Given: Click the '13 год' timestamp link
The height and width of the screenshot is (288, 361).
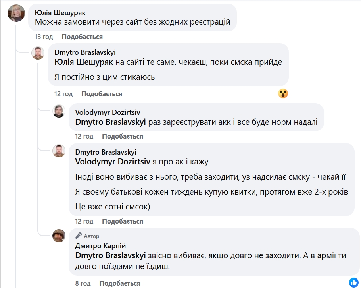Looking at the screenshot, I should [44, 37].
